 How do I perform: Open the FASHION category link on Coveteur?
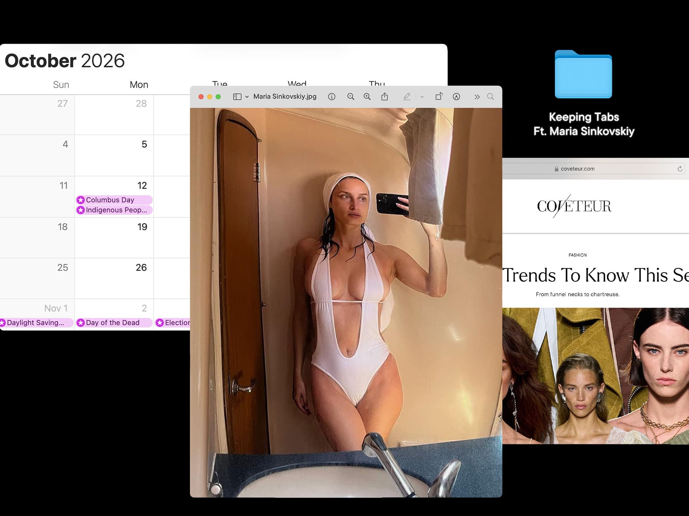coord(577,255)
